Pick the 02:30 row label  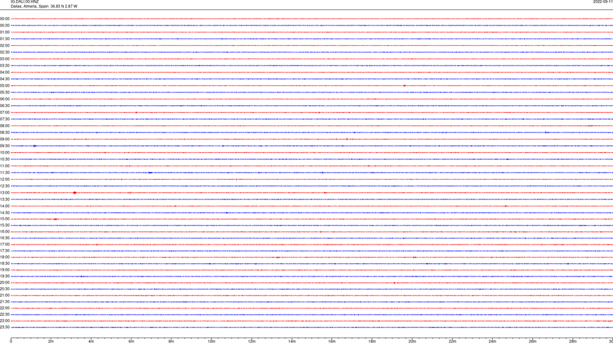pos(4,52)
